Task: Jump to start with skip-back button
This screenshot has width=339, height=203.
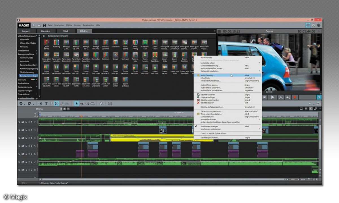Action: [265, 97]
